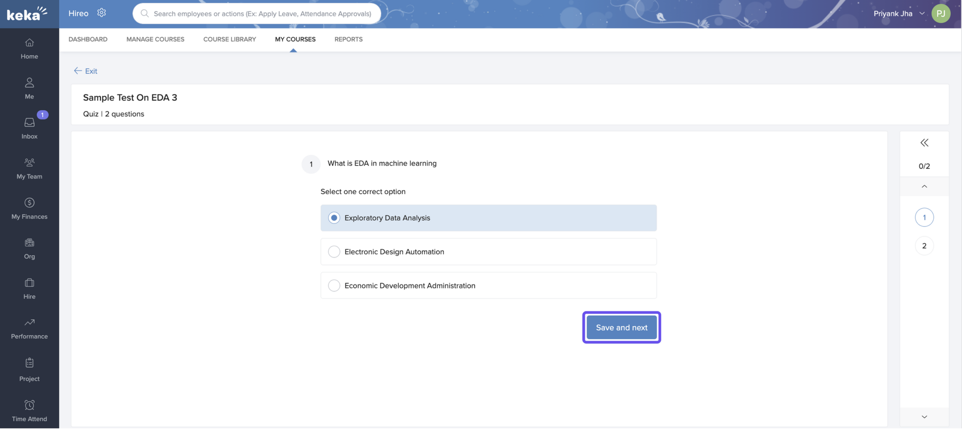The image size is (962, 429).
Task: Click the employee search input field
Action: click(262, 14)
